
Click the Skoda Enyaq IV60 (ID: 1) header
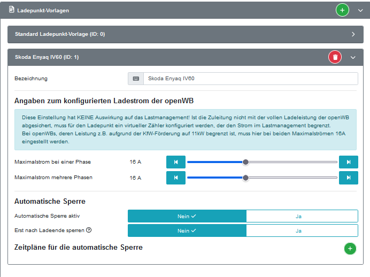click(47, 57)
